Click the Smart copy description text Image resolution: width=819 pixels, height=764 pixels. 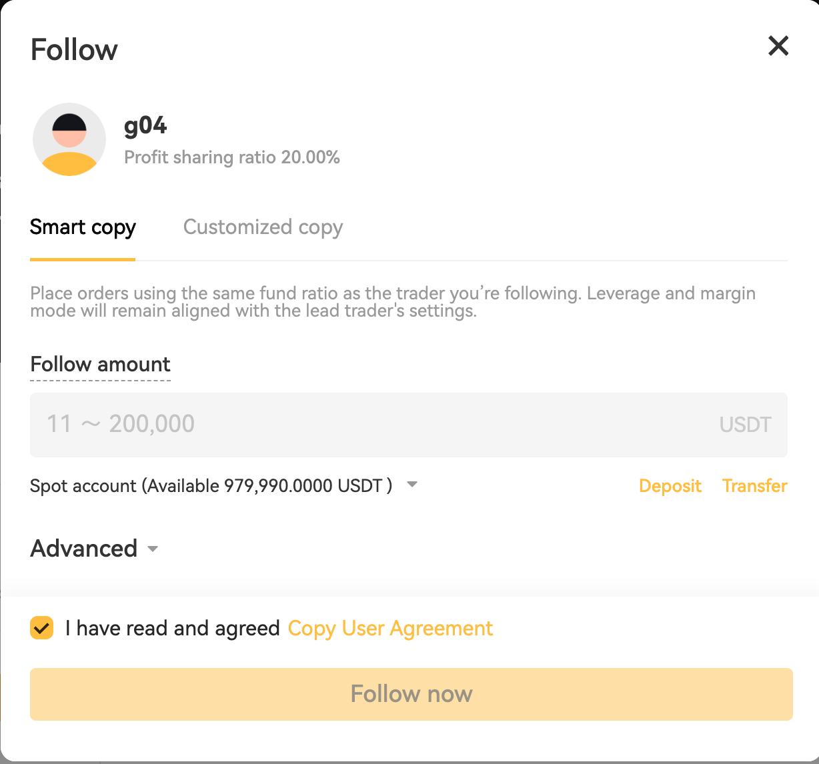coord(393,302)
